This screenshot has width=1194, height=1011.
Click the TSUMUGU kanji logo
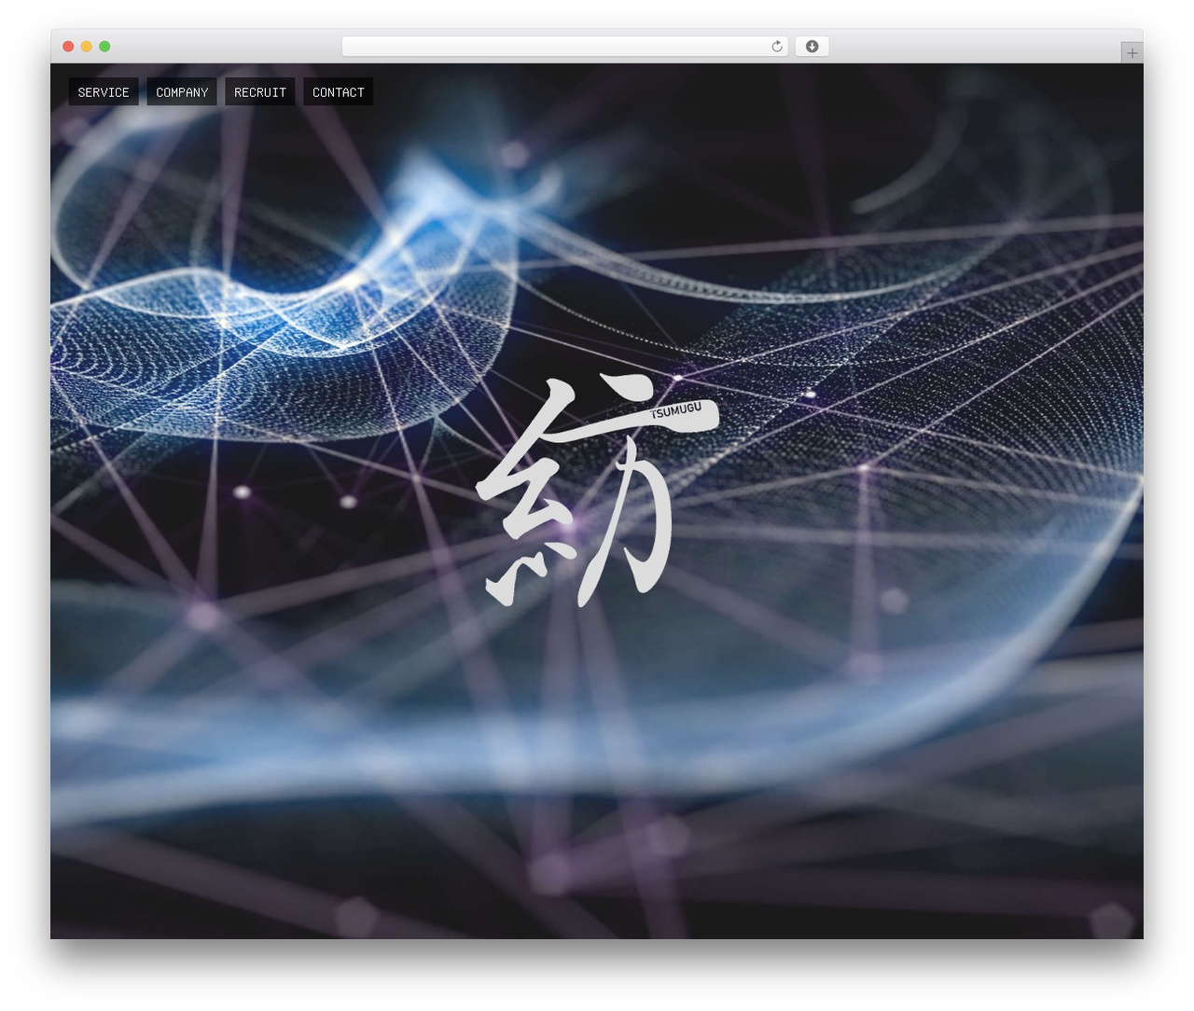(597, 491)
